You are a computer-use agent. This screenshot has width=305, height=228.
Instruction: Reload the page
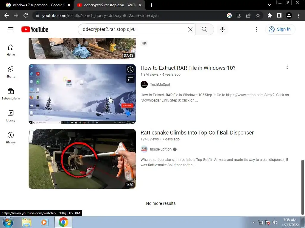pyautogui.click(x=26, y=15)
